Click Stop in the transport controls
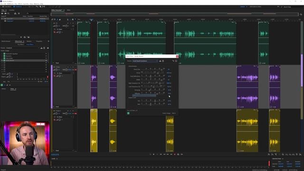Screen dimensions: 304x171 [x=150, y=154]
